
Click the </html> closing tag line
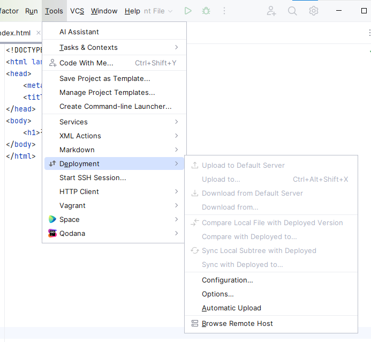[21, 157]
